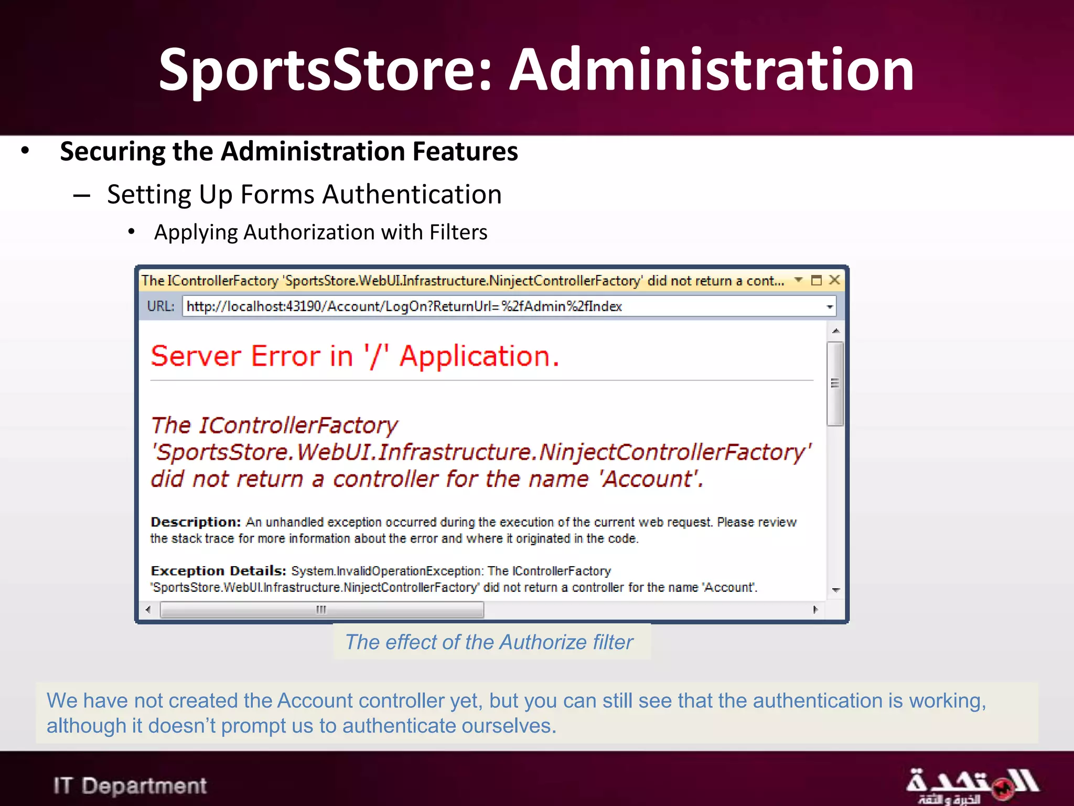Click 'Setting Up Forms Authentication' sub-bullet
Viewport: 1074px width, 806px height.
(304, 195)
